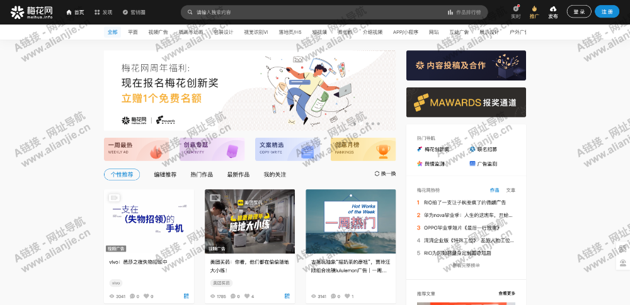630x305 pixels.
Task: Click QR code icon on vivo card
Action: (x=186, y=296)
